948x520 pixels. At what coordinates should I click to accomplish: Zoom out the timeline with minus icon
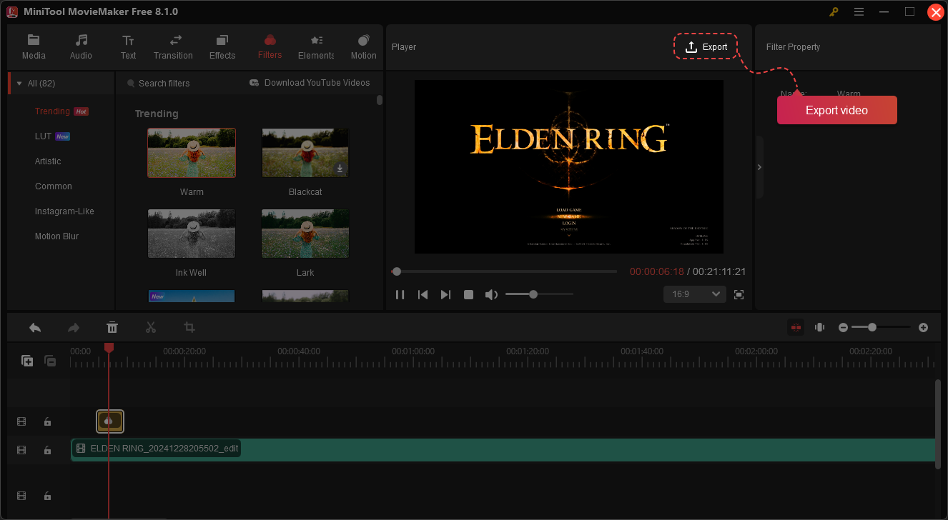[844, 327]
